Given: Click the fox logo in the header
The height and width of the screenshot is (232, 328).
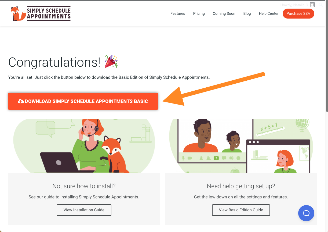Looking at the screenshot, I should (x=18, y=14).
